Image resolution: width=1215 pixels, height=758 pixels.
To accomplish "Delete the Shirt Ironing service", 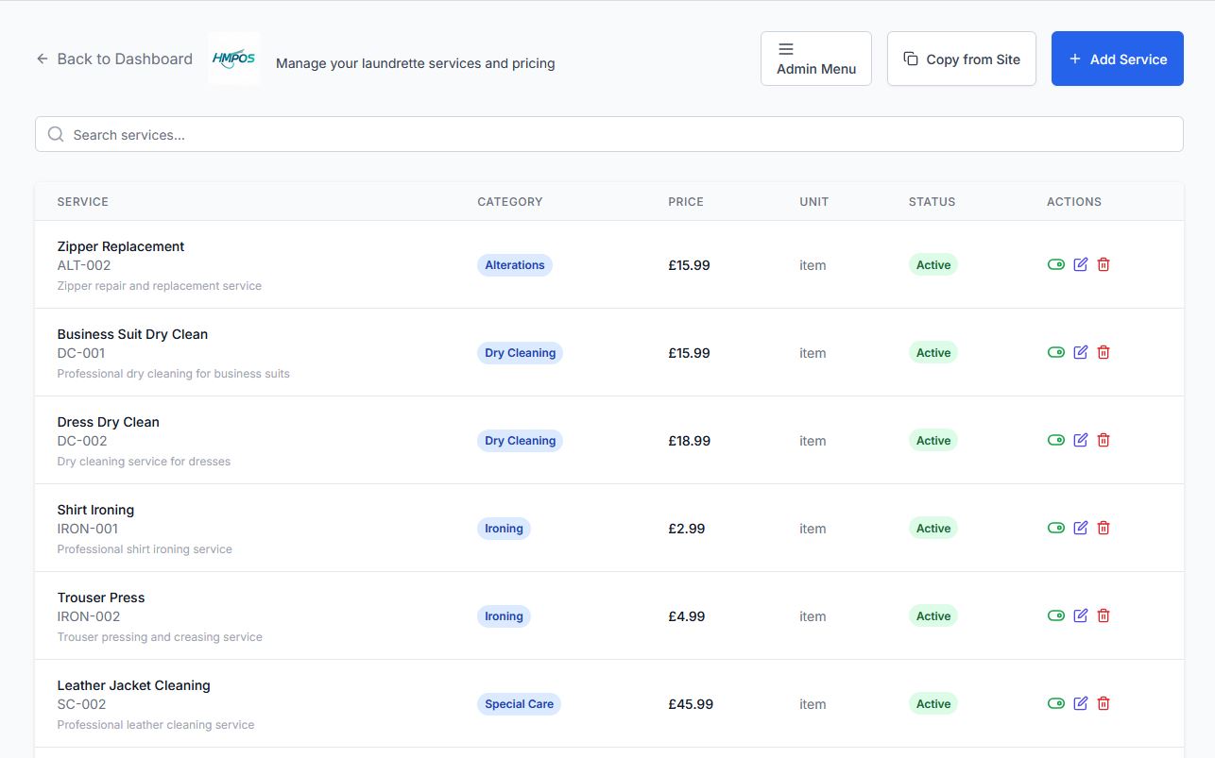I will (1104, 528).
